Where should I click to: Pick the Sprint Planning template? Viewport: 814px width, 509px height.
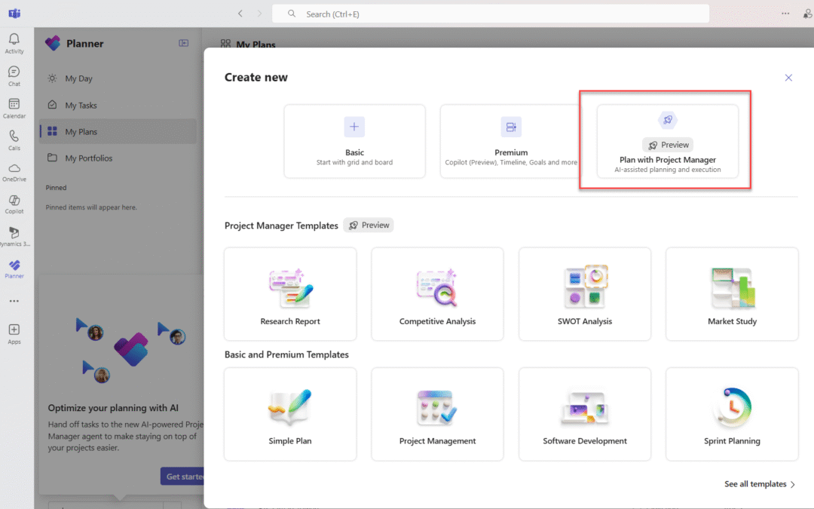tap(732, 414)
